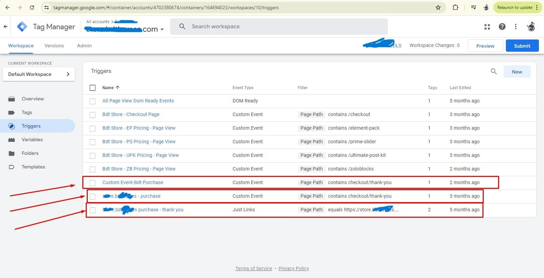Click the Event Type column header

[x=243, y=88]
